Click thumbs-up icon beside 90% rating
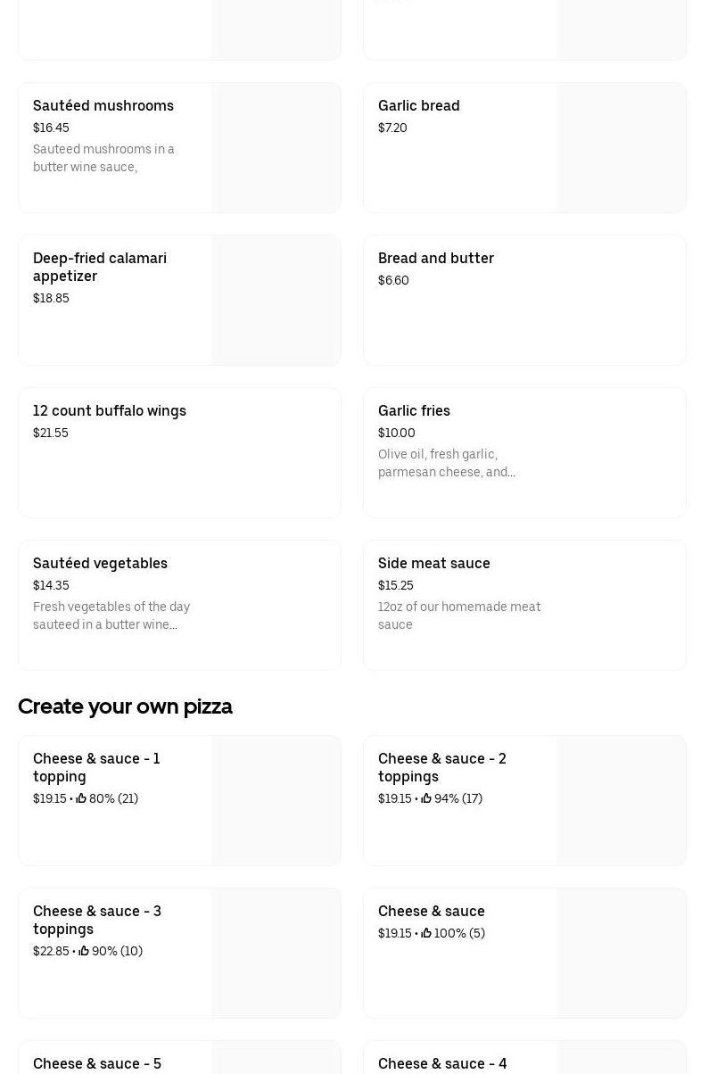The image size is (717, 1074). click(x=84, y=951)
